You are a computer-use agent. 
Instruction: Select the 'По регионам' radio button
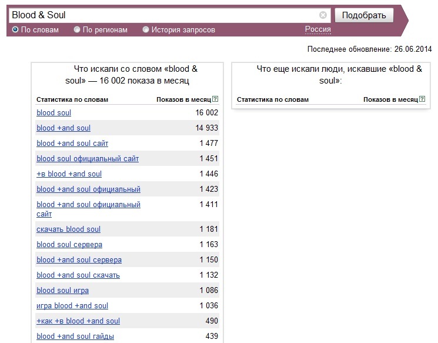click(x=77, y=29)
